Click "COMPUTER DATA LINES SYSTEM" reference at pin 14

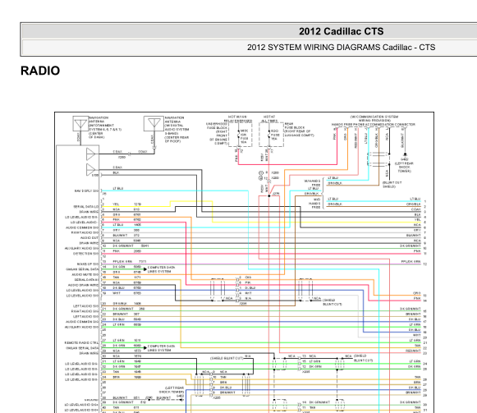coord(161,269)
